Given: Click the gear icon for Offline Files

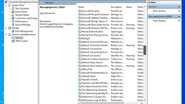Looking at the screenshot, I should [x=79, y=69].
